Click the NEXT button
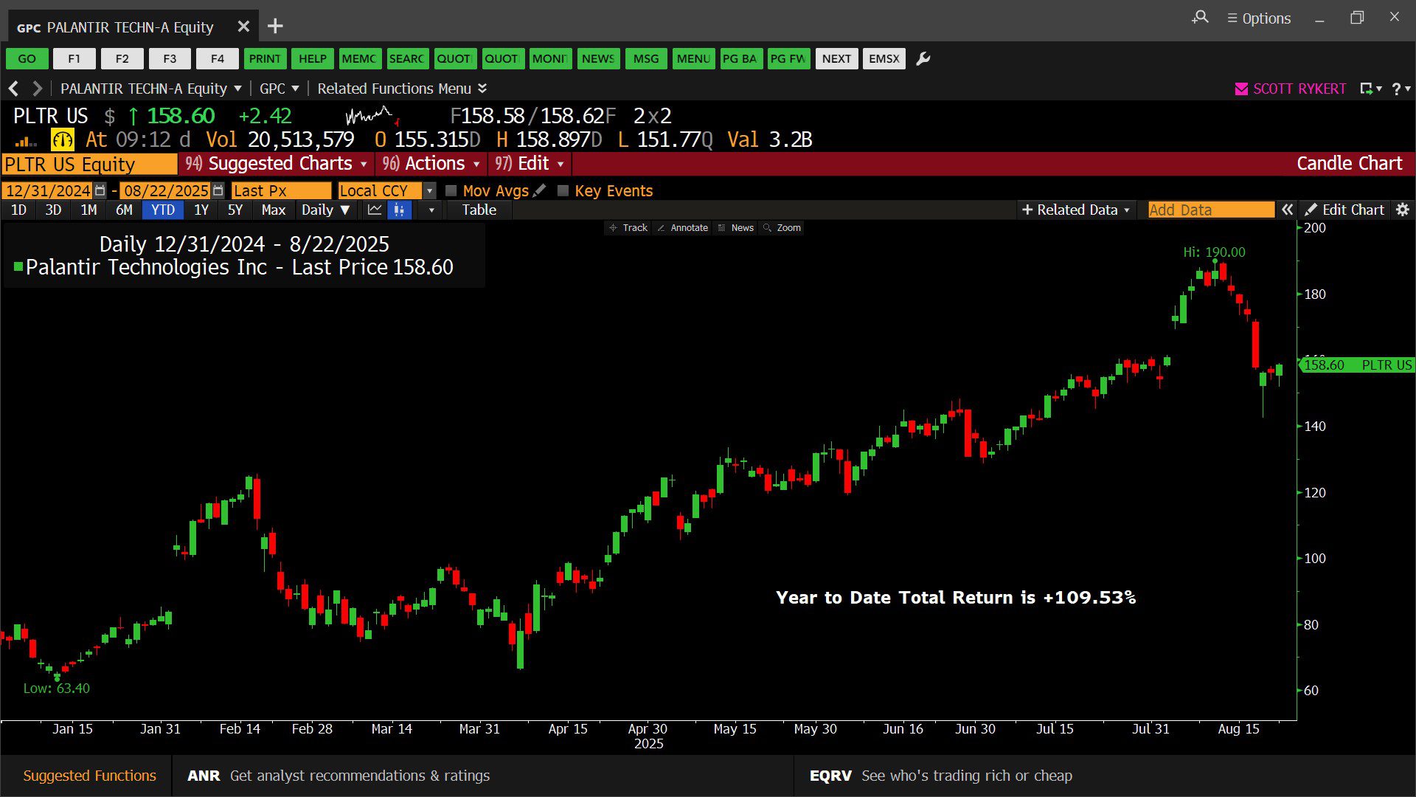 point(836,59)
